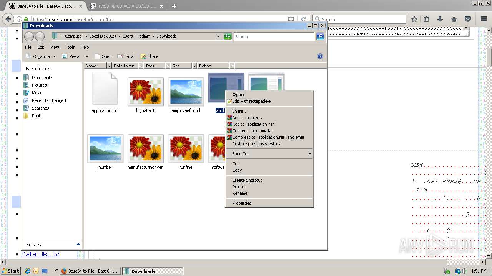Open Explorer Tools menu
Screen dimensions: 492x276
click(x=70, y=47)
